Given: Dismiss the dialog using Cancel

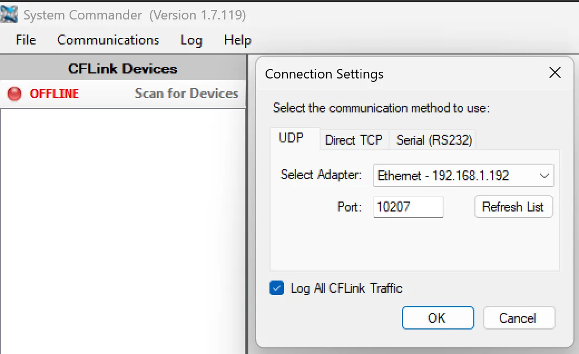Looking at the screenshot, I should pyautogui.click(x=519, y=318).
